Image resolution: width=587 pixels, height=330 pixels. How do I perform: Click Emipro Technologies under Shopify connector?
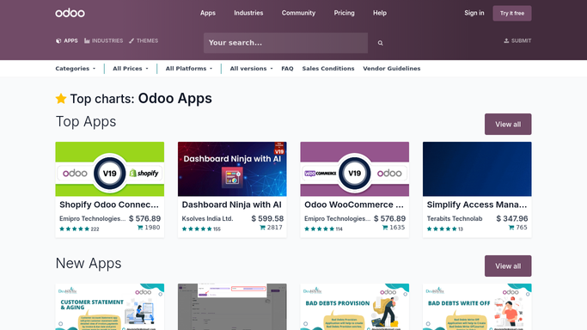coord(93,218)
